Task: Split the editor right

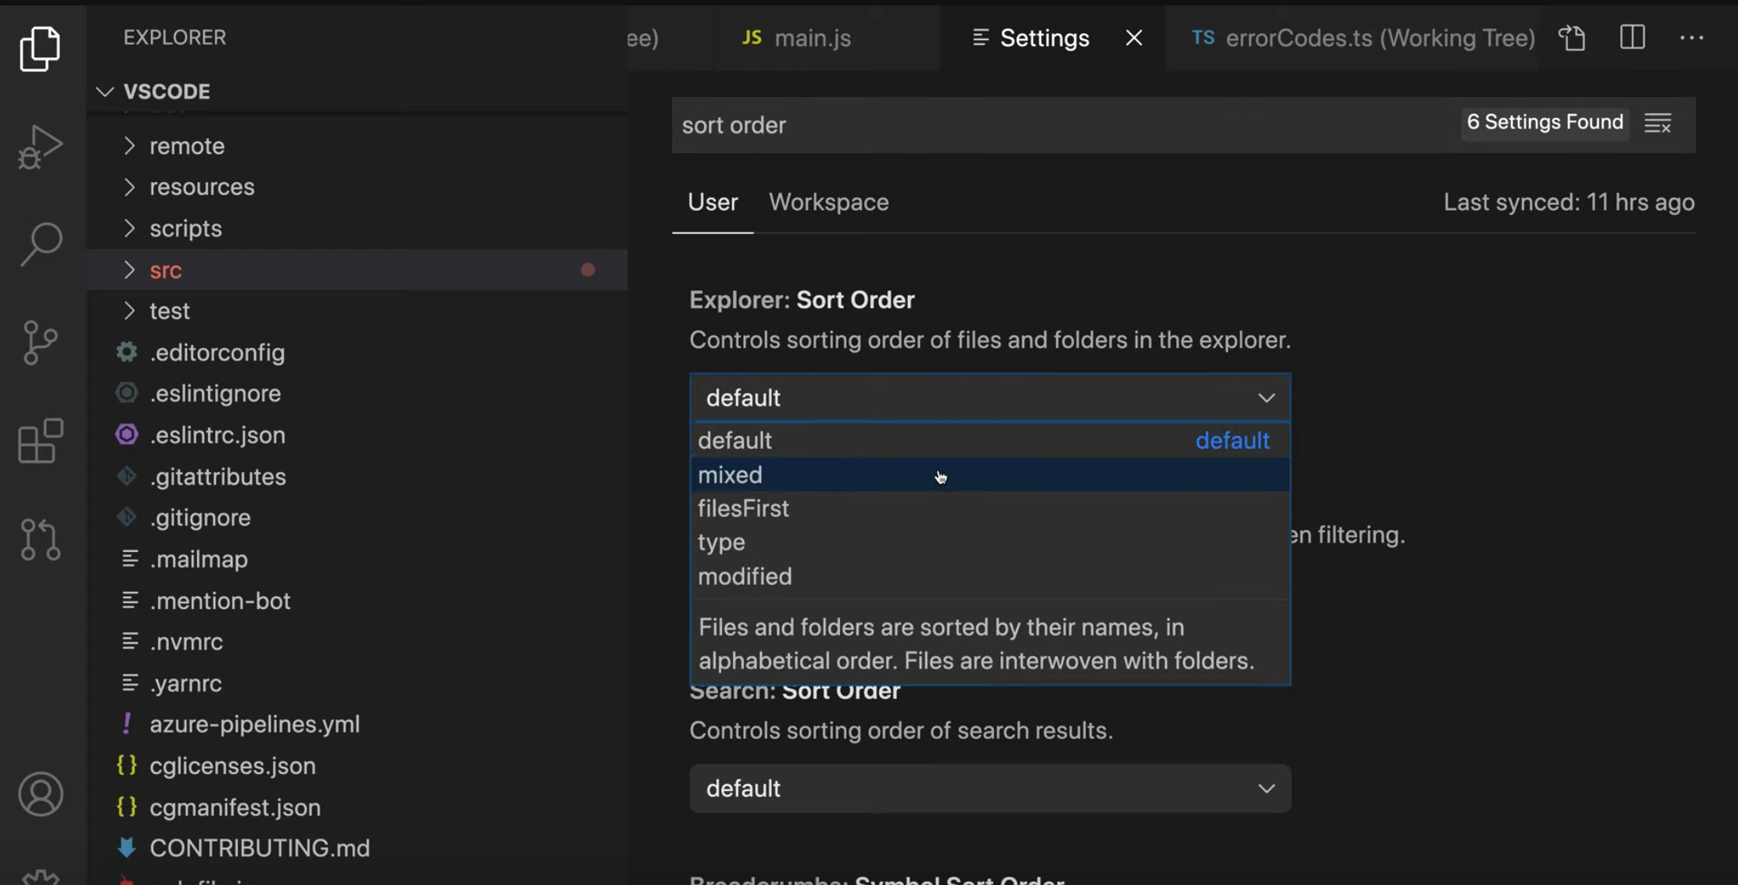Action: point(1632,38)
